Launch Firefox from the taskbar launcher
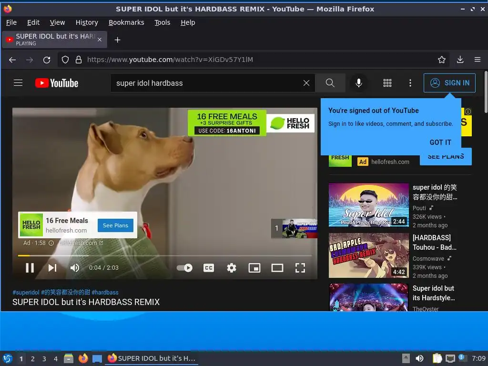 click(x=83, y=358)
